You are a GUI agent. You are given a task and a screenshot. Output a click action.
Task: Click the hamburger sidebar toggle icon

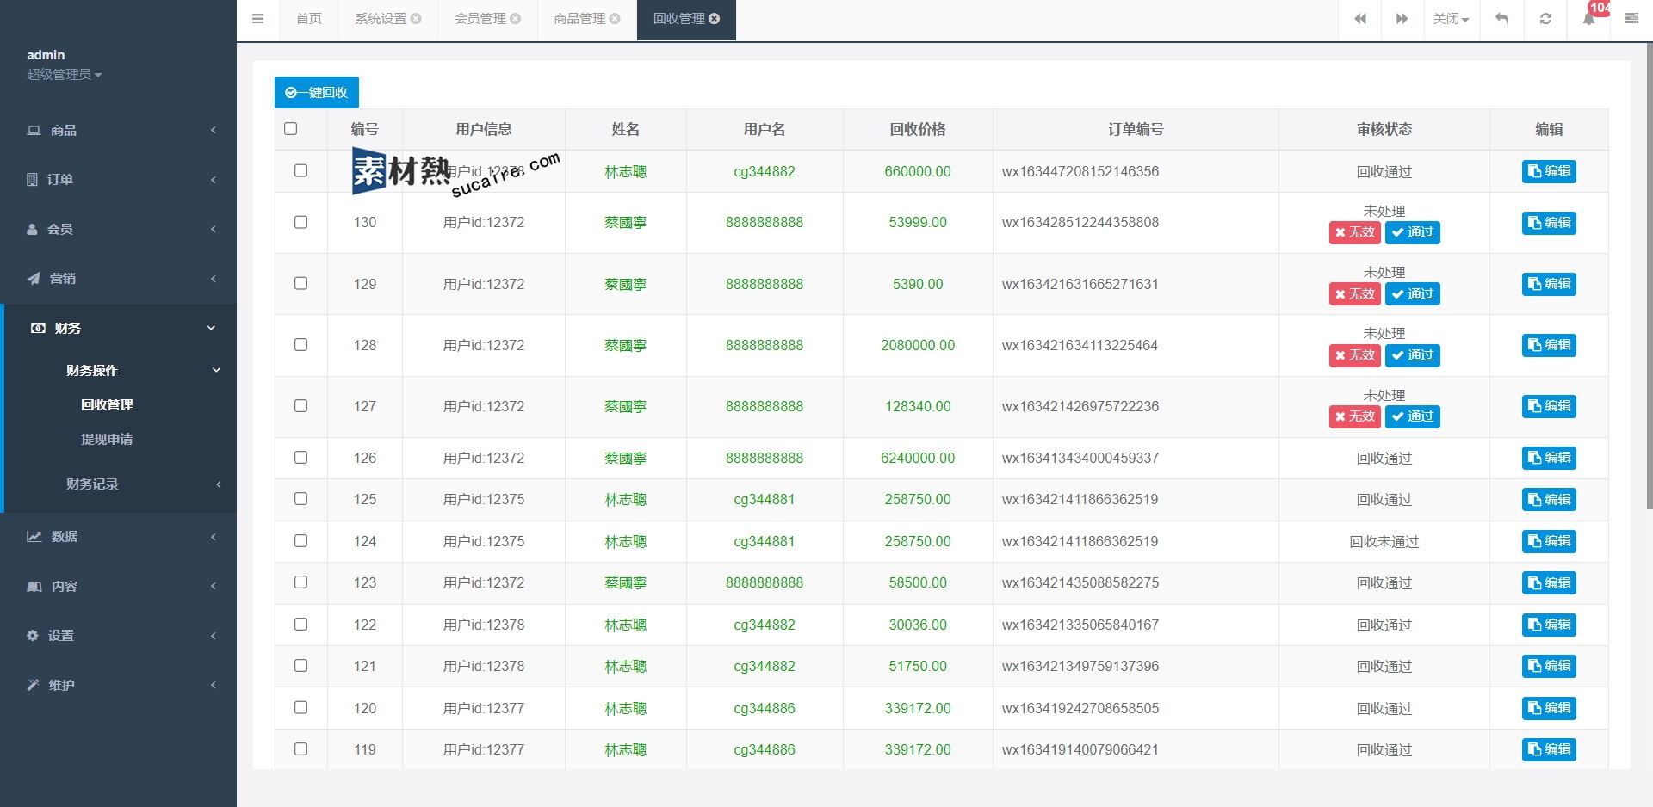pos(257,19)
